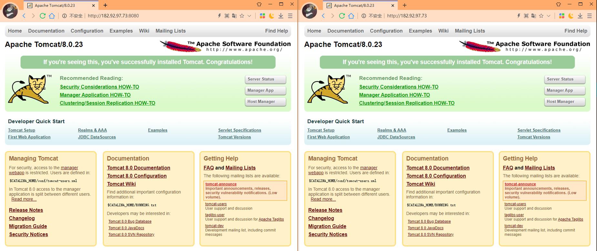597x251 pixels.
Task: Open downloads in the right browser window
Action: click(x=580, y=16)
